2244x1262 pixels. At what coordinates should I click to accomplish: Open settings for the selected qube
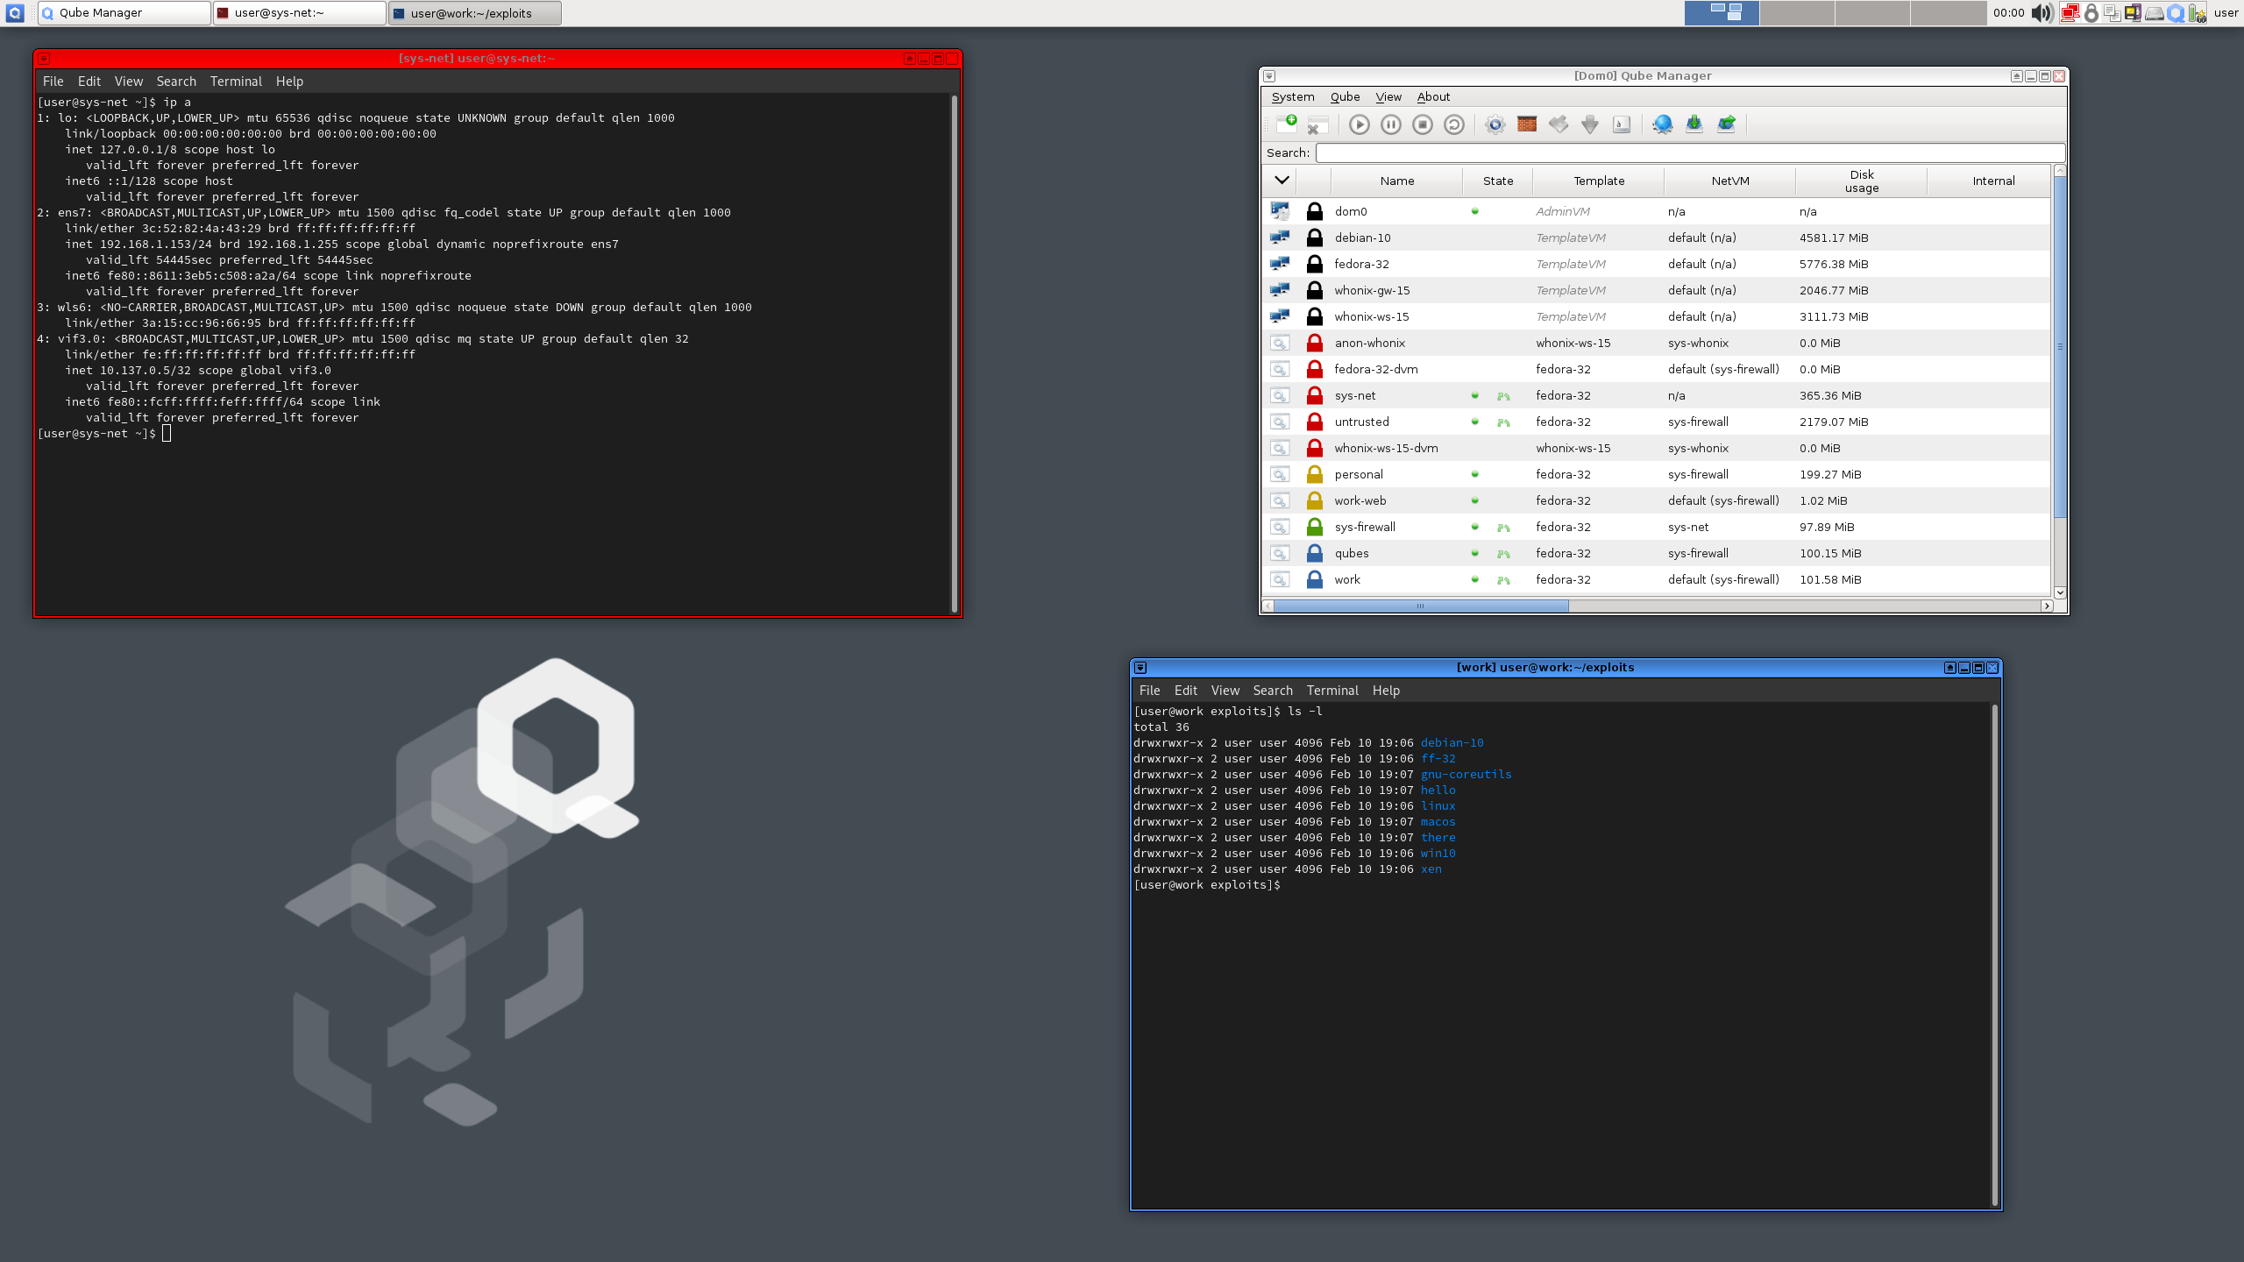click(1495, 124)
